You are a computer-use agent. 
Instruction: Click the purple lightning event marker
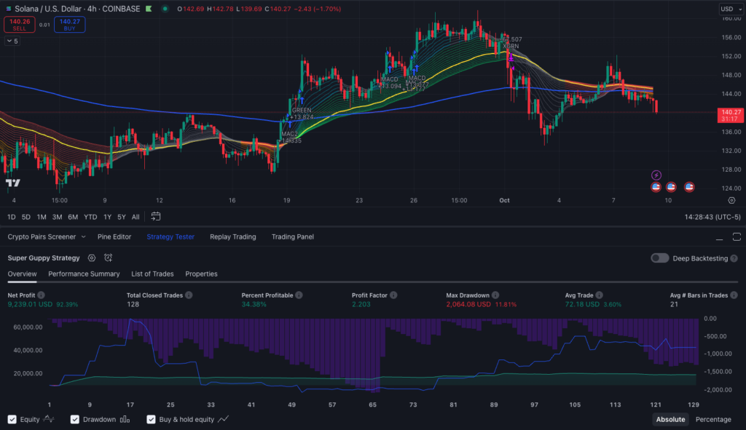click(x=656, y=175)
